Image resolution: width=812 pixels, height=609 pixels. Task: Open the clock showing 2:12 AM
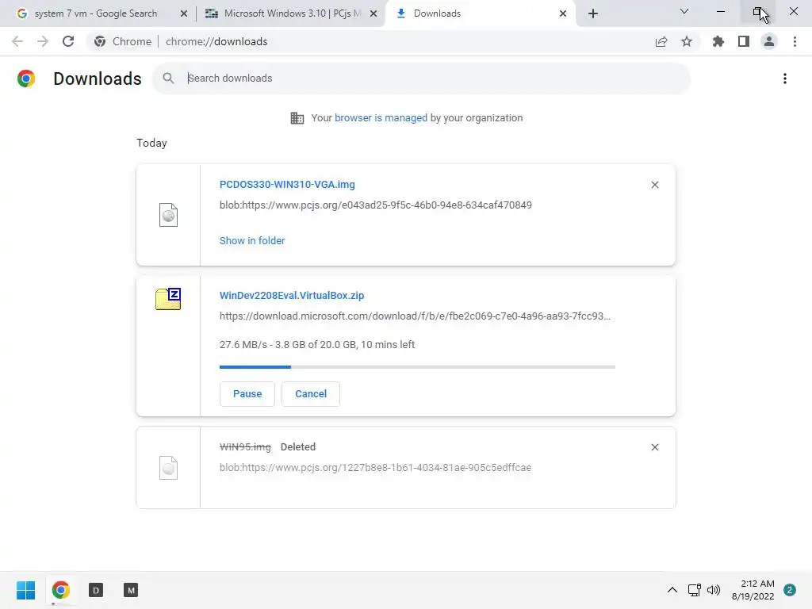click(x=753, y=590)
